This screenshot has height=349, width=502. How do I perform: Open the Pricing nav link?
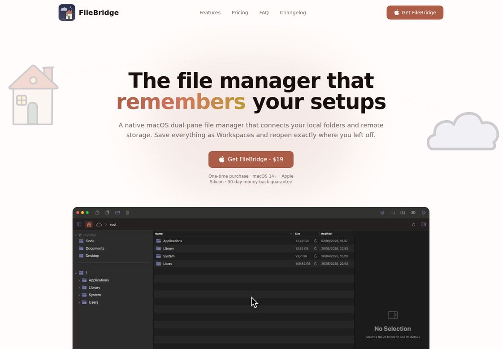(x=240, y=13)
